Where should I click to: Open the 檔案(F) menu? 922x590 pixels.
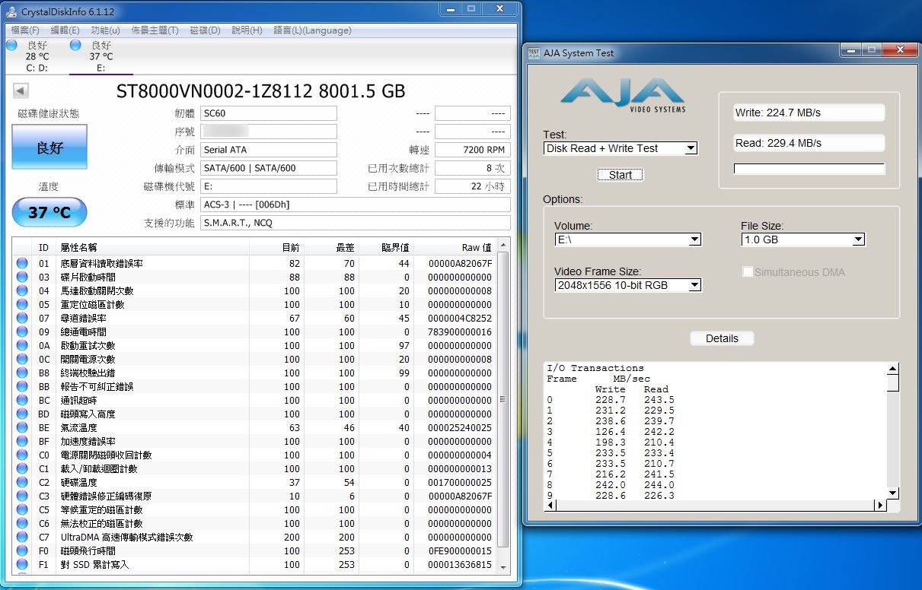coord(25,30)
